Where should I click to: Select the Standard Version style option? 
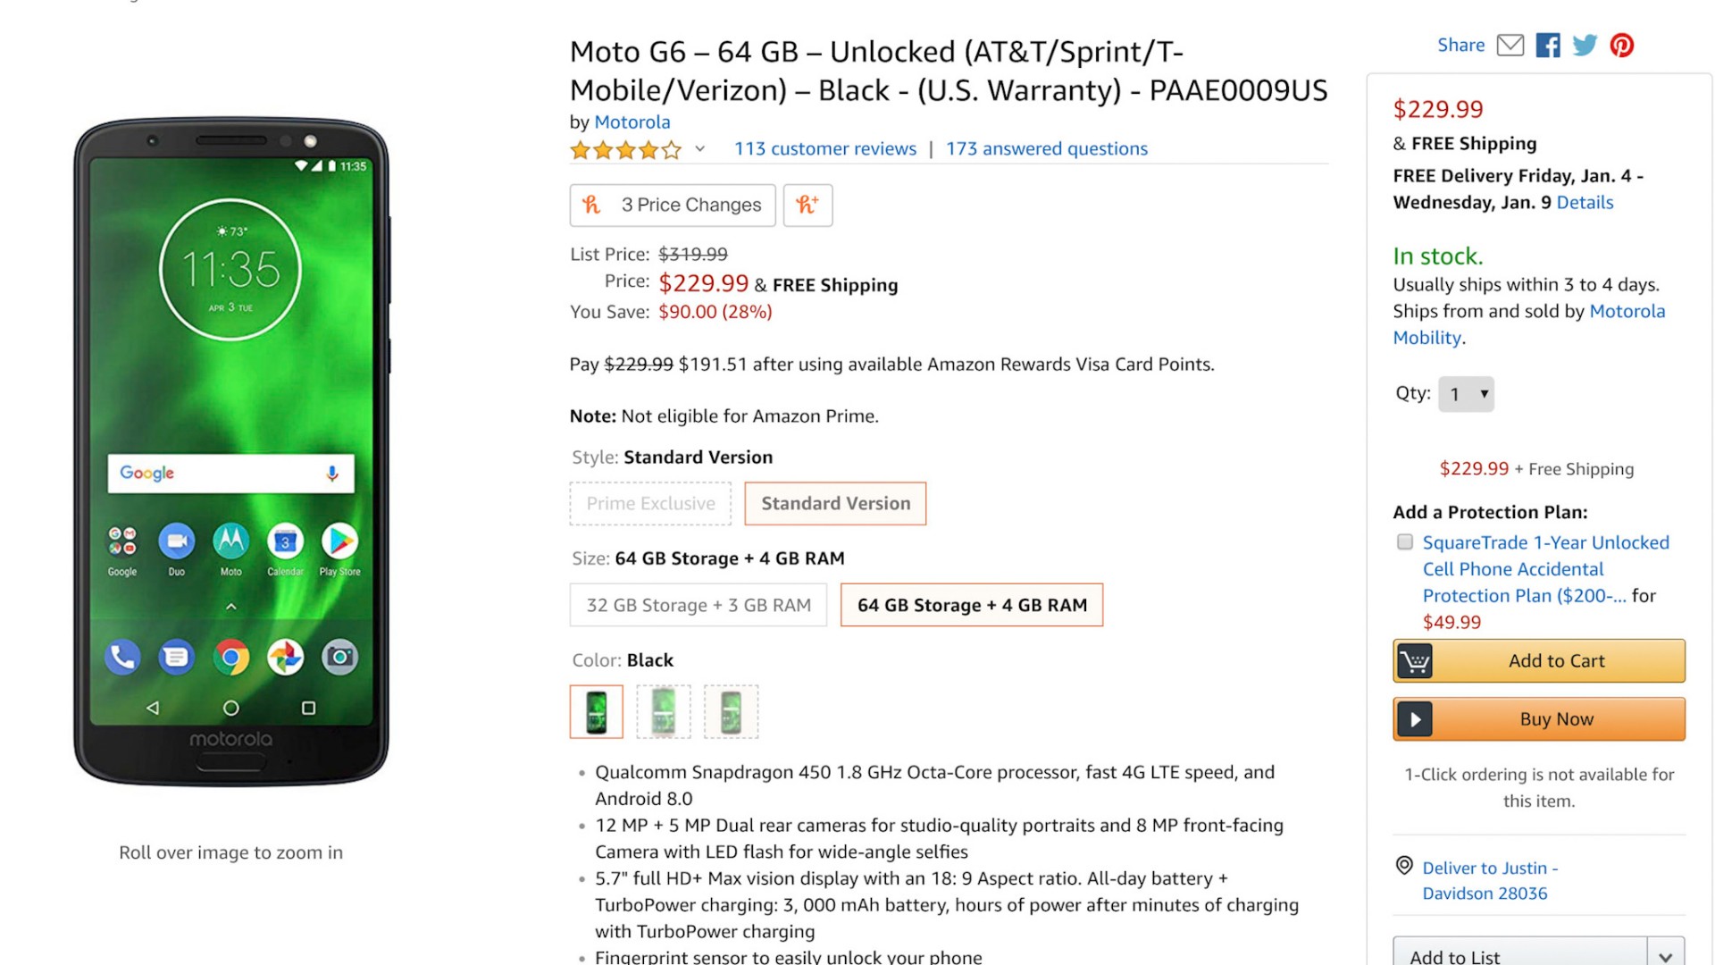point(835,504)
